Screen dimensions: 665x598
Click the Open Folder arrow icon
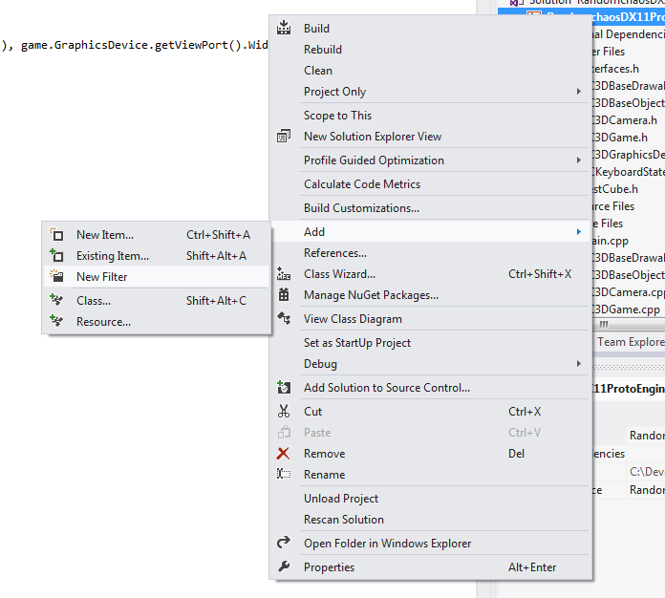(x=284, y=543)
